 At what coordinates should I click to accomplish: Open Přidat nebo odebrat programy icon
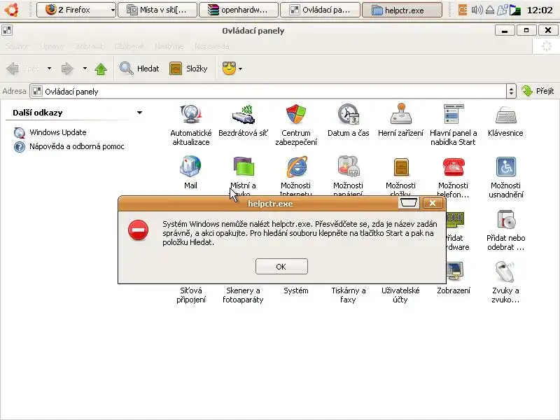click(505, 230)
